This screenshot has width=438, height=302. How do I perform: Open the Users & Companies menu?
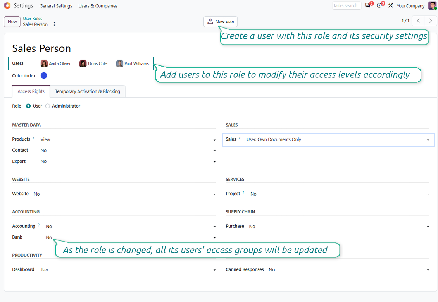coord(98,6)
